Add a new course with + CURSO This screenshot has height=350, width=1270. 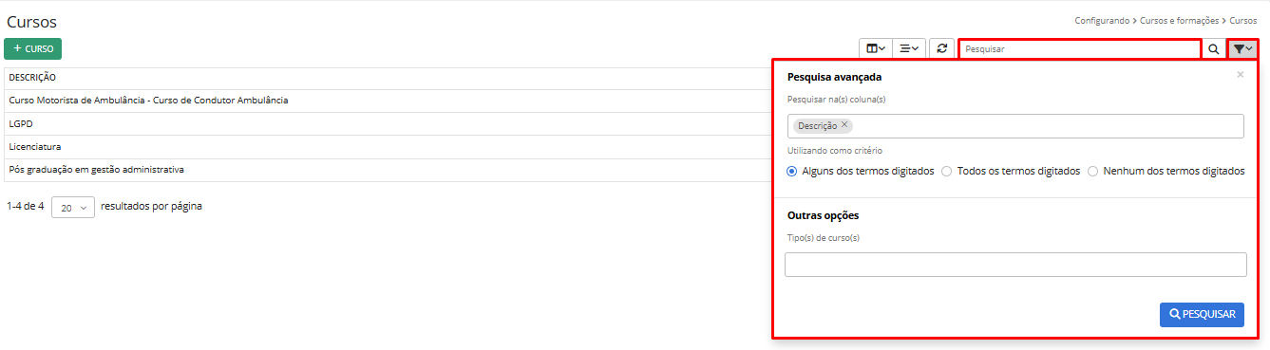[x=32, y=48]
